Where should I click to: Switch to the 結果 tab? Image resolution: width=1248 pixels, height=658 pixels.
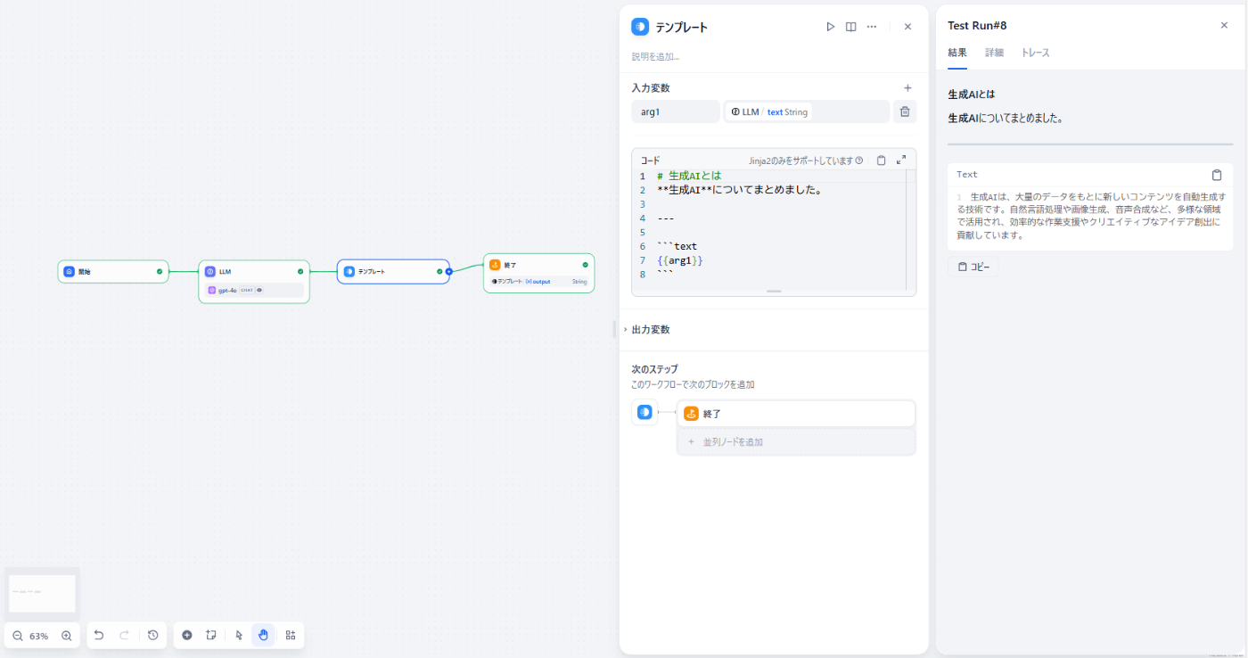(x=957, y=53)
